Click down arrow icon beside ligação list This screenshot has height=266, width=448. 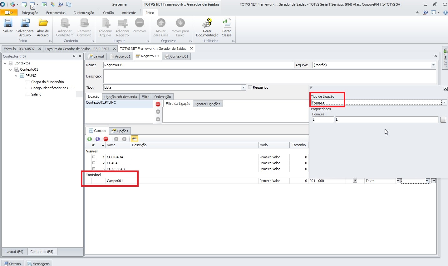[158, 119]
